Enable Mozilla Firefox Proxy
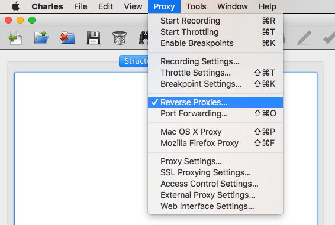The height and width of the screenshot is (225, 335). 215,143
